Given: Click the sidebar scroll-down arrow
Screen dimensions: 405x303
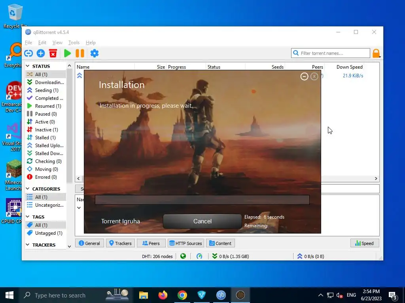Looking at the screenshot, I should point(69,247).
